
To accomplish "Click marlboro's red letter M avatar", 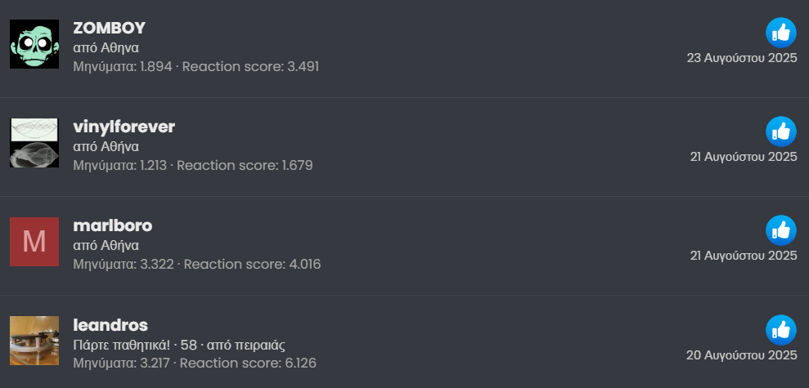I will pyautogui.click(x=34, y=242).
